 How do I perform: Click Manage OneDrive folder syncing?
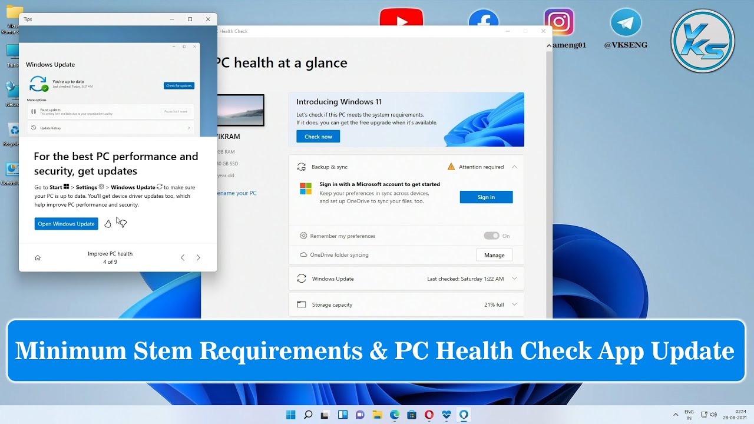pyautogui.click(x=494, y=255)
